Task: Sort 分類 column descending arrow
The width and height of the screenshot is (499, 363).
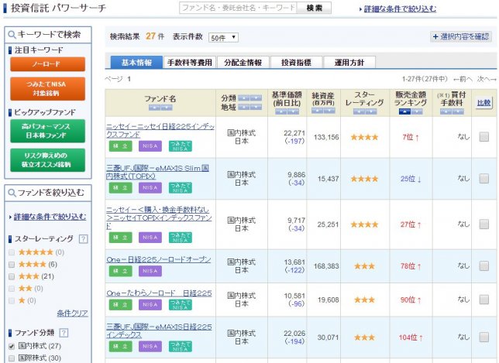Action: pos(256,98)
